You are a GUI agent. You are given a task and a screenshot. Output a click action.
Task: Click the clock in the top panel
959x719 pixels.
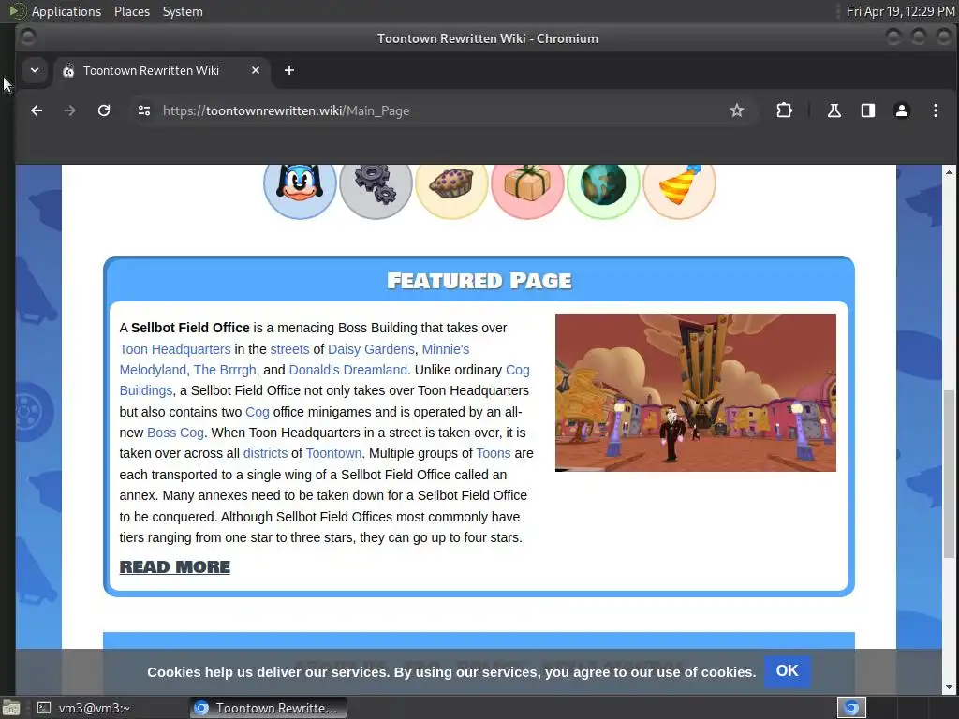900,11
